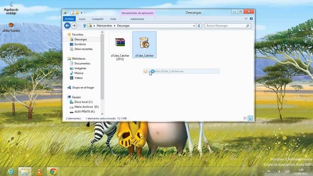Click the search magnifier icon
This screenshot has width=313, height=176.
(247, 26)
